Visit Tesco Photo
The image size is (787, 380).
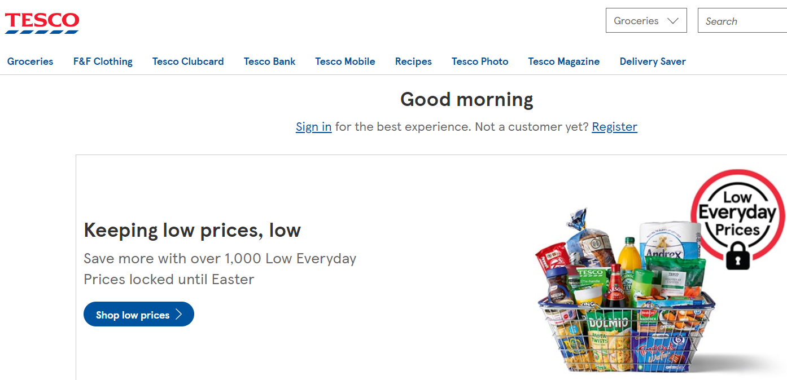pos(480,61)
